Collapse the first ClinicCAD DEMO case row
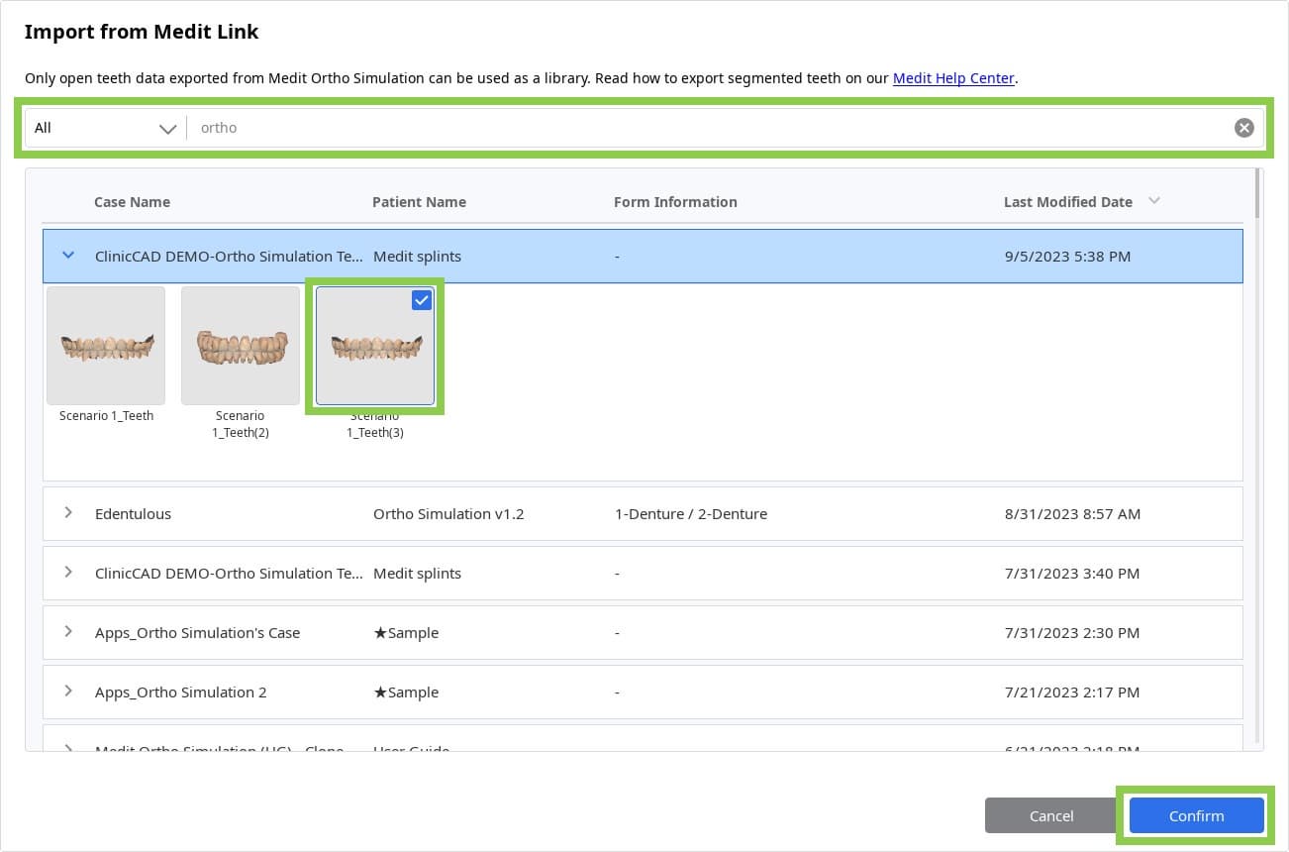 pos(68,256)
